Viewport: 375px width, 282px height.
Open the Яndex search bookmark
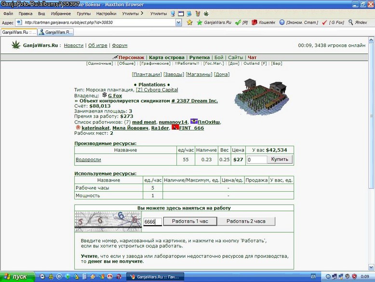[x=358, y=23]
